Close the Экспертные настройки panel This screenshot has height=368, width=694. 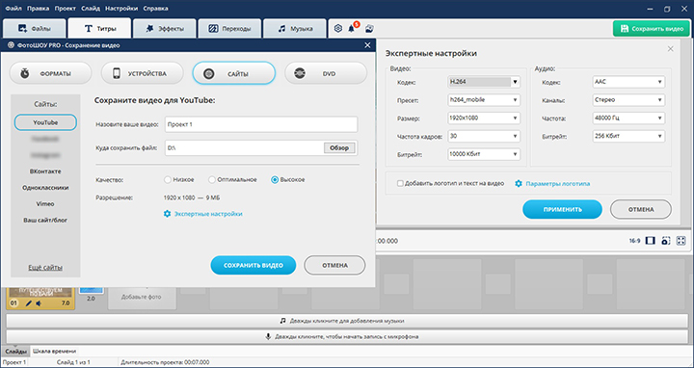(670, 49)
